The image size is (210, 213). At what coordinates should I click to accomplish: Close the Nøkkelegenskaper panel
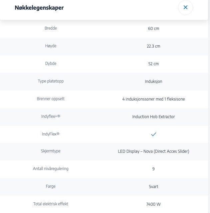185,7
